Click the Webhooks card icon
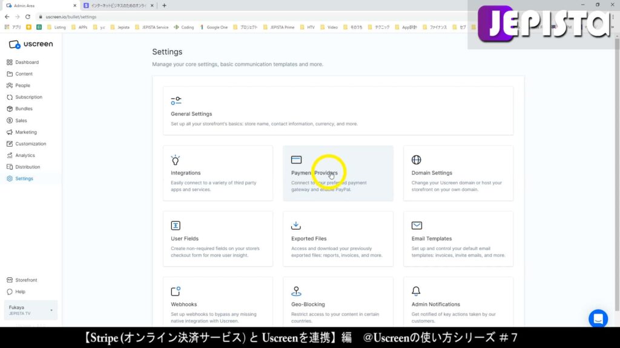The height and width of the screenshot is (348, 620). coord(176,291)
